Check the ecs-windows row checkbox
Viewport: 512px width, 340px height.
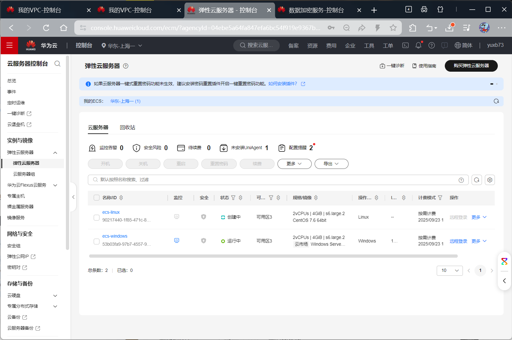[x=97, y=241]
